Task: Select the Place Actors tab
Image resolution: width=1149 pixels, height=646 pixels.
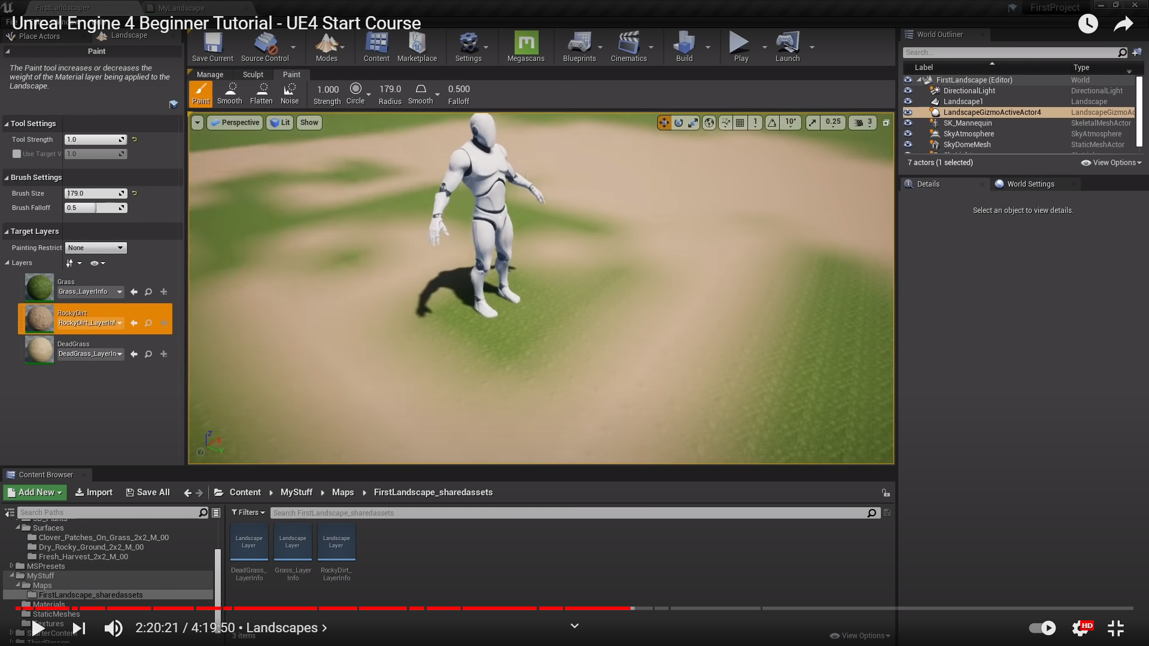Action: pos(39,36)
